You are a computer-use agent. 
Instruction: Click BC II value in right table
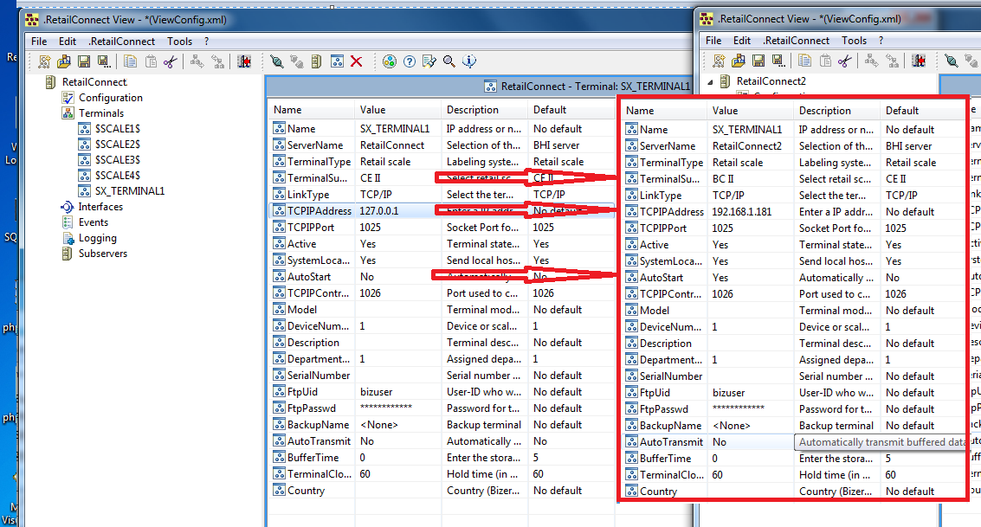click(x=723, y=179)
